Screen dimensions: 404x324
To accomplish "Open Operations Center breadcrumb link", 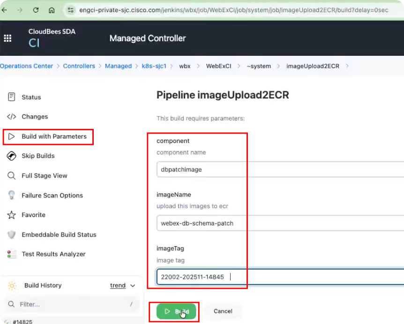I will (x=26, y=66).
